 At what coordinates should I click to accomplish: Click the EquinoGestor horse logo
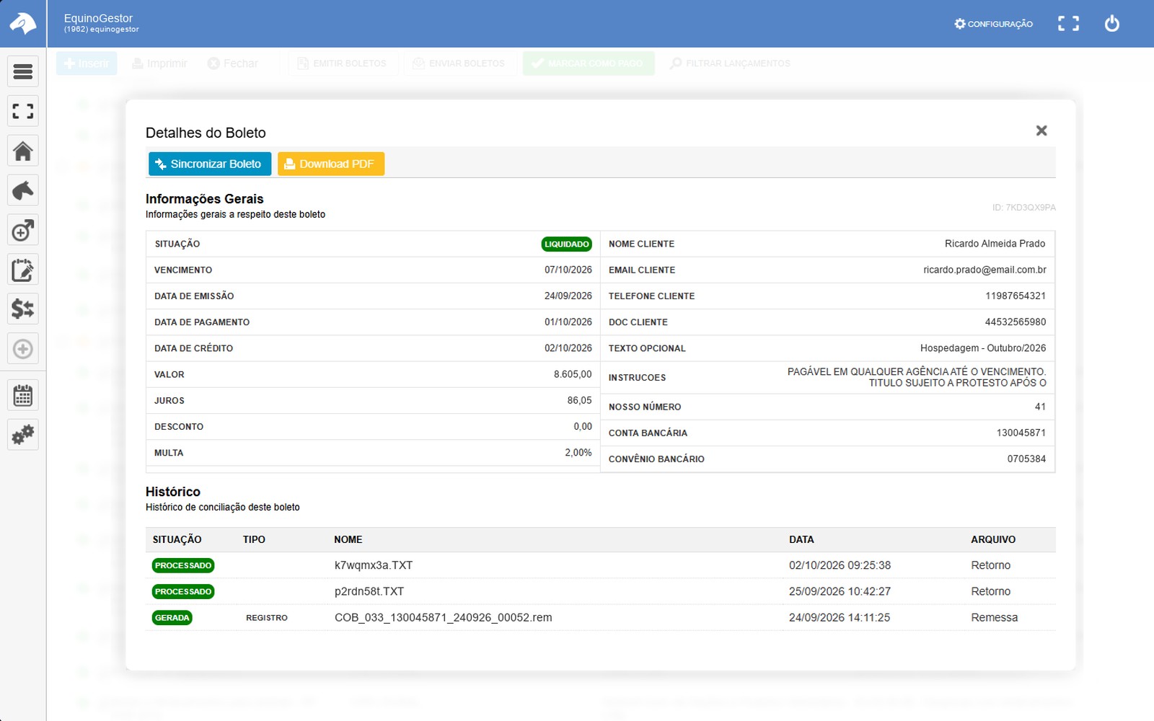[x=23, y=24]
